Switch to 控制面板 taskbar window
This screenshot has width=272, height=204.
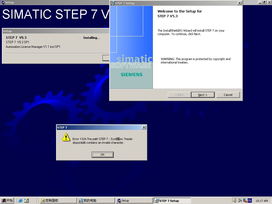pos(58,201)
